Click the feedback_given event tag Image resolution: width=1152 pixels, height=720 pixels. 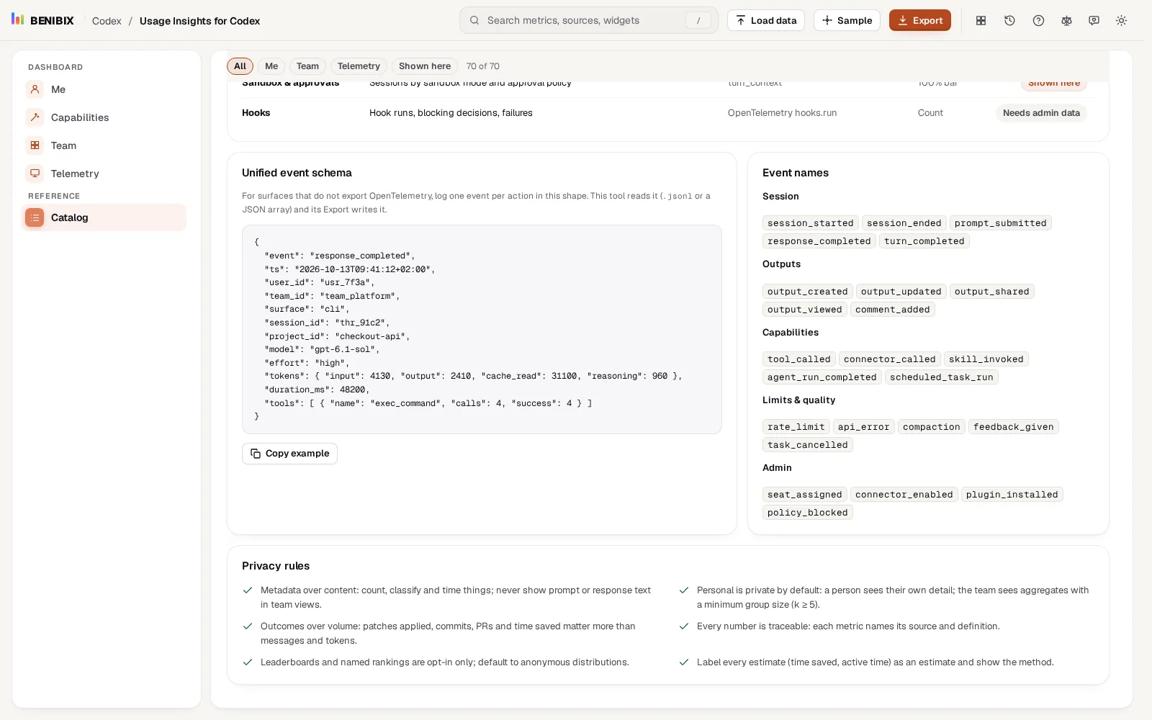pos(1014,427)
